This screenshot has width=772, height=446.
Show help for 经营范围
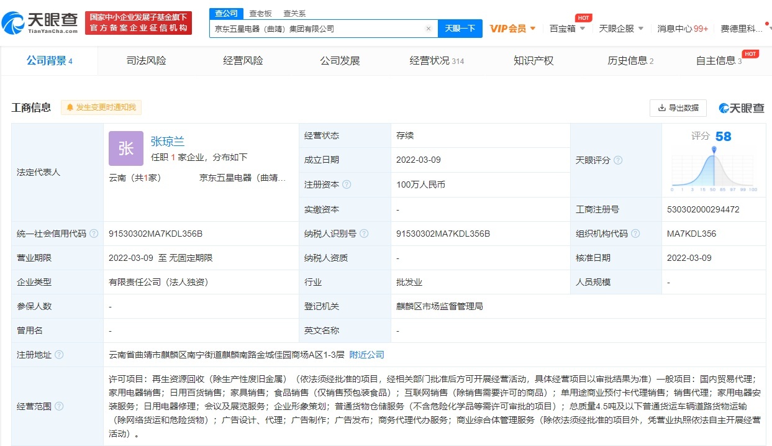59,406
